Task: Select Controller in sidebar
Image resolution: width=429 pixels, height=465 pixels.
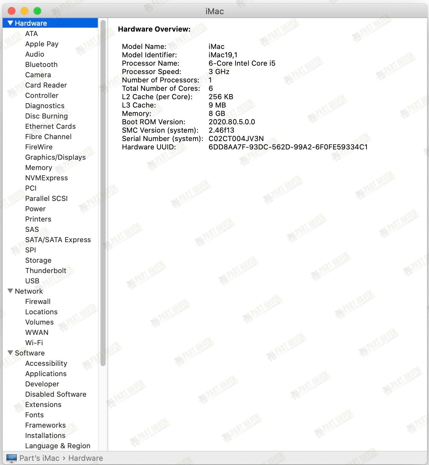Action: click(42, 95)
